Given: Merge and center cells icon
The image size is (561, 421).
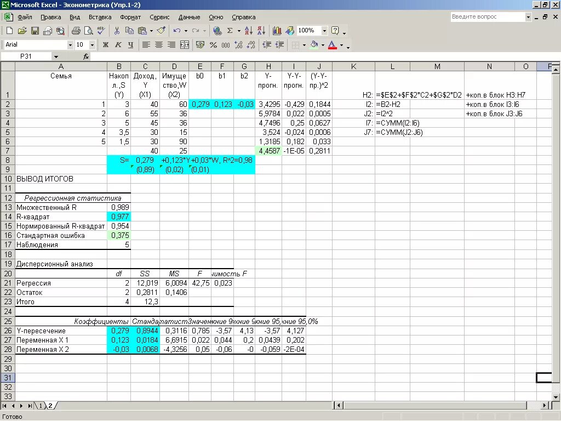Looking at the screenshot, I should (184, 45).
